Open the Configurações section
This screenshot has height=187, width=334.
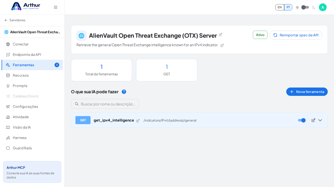32,106
